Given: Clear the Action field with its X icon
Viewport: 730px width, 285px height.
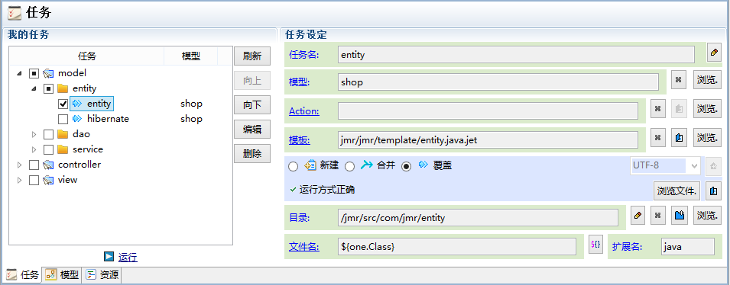Looking at the screenshot, I should pyautogui.click(x=657, y=109).
